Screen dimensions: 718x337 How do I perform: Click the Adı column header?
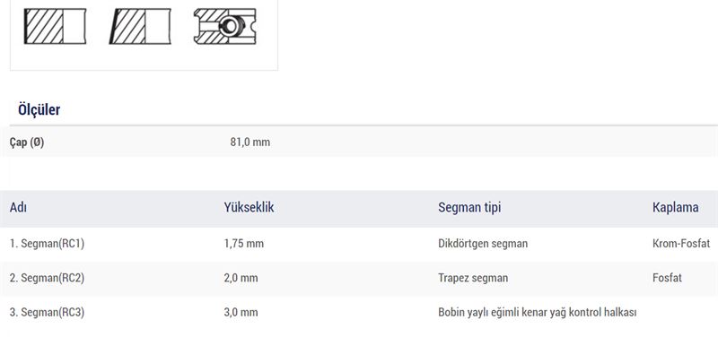pyautogui.click(x=18, y=208)
